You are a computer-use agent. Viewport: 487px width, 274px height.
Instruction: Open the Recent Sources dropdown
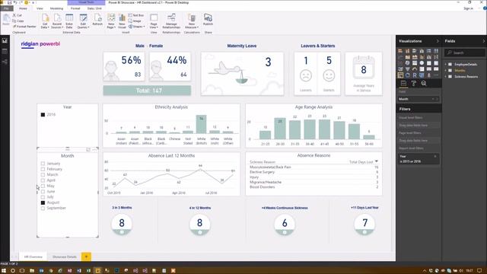point(57,26)
